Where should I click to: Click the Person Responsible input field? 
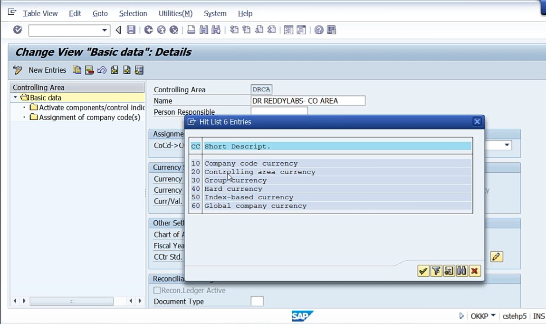[279, 111]
